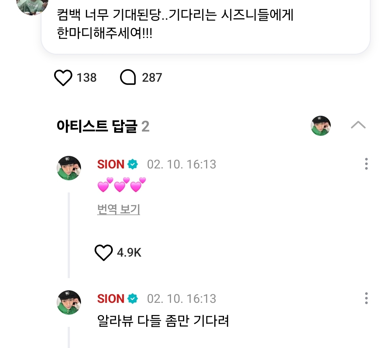Open more options for the second SION reply
This screenshot has height=348, width=387.
[366, 298]
